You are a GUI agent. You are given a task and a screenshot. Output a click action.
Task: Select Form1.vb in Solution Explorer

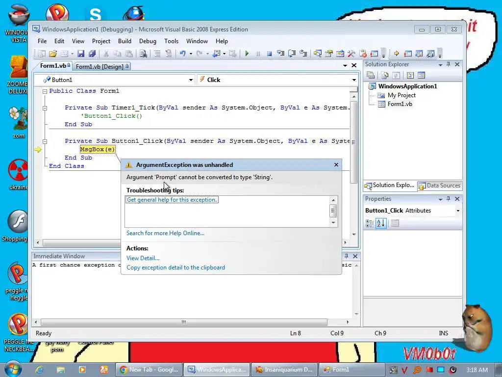pos(400,104)
